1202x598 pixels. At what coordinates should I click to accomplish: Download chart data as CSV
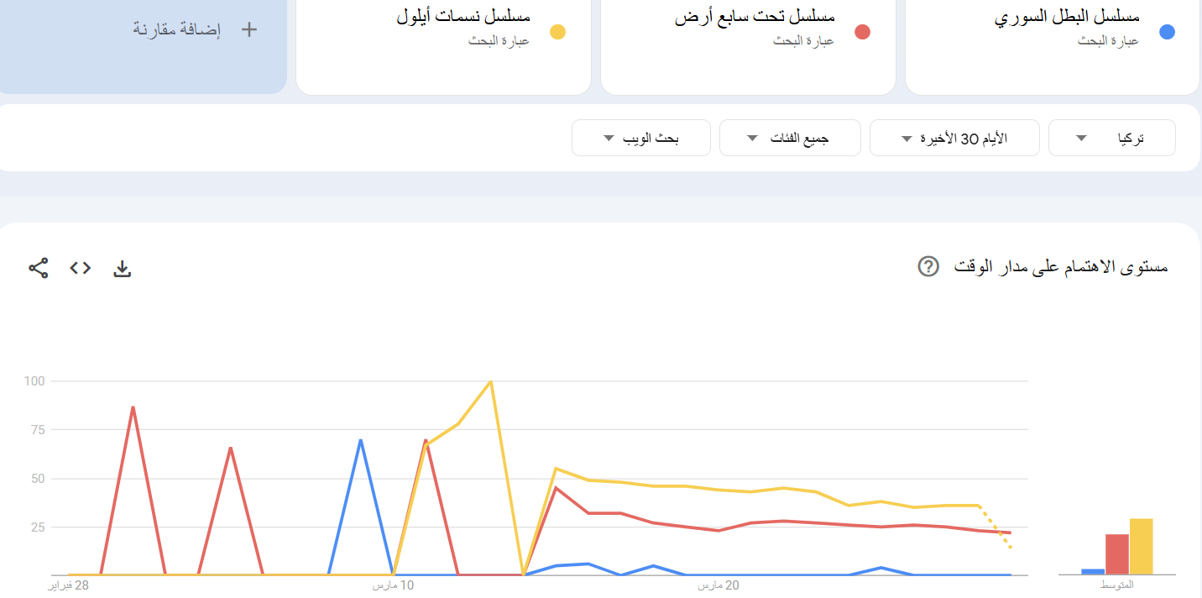pos(123,269)
